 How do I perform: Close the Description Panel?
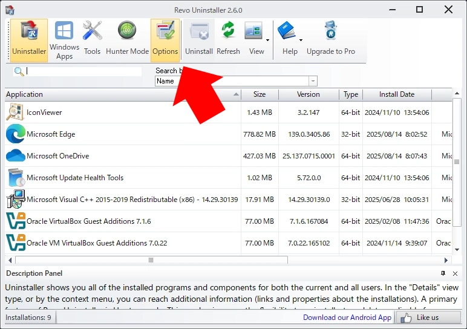[x=455, y=273]
